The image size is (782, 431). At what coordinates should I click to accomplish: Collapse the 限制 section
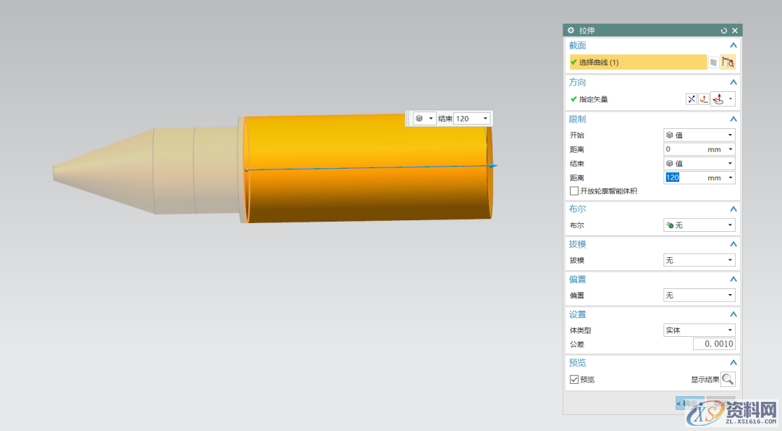coord(733,119)
